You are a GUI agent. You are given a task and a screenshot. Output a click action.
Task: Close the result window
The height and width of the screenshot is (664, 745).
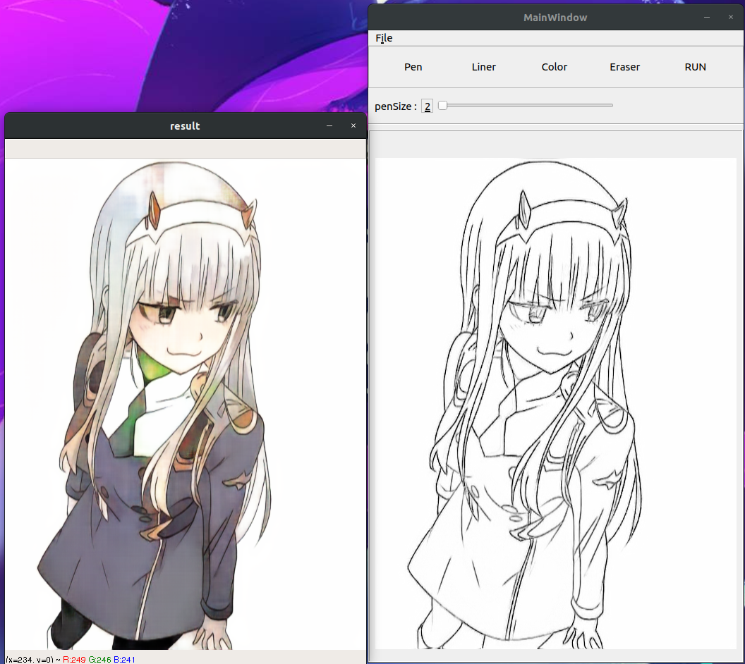(353, 125)
